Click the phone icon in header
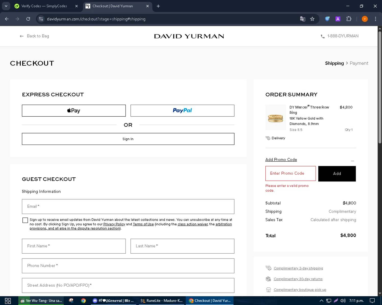The height and width of the screenshot is (305, 382). [x=323, y=36]
